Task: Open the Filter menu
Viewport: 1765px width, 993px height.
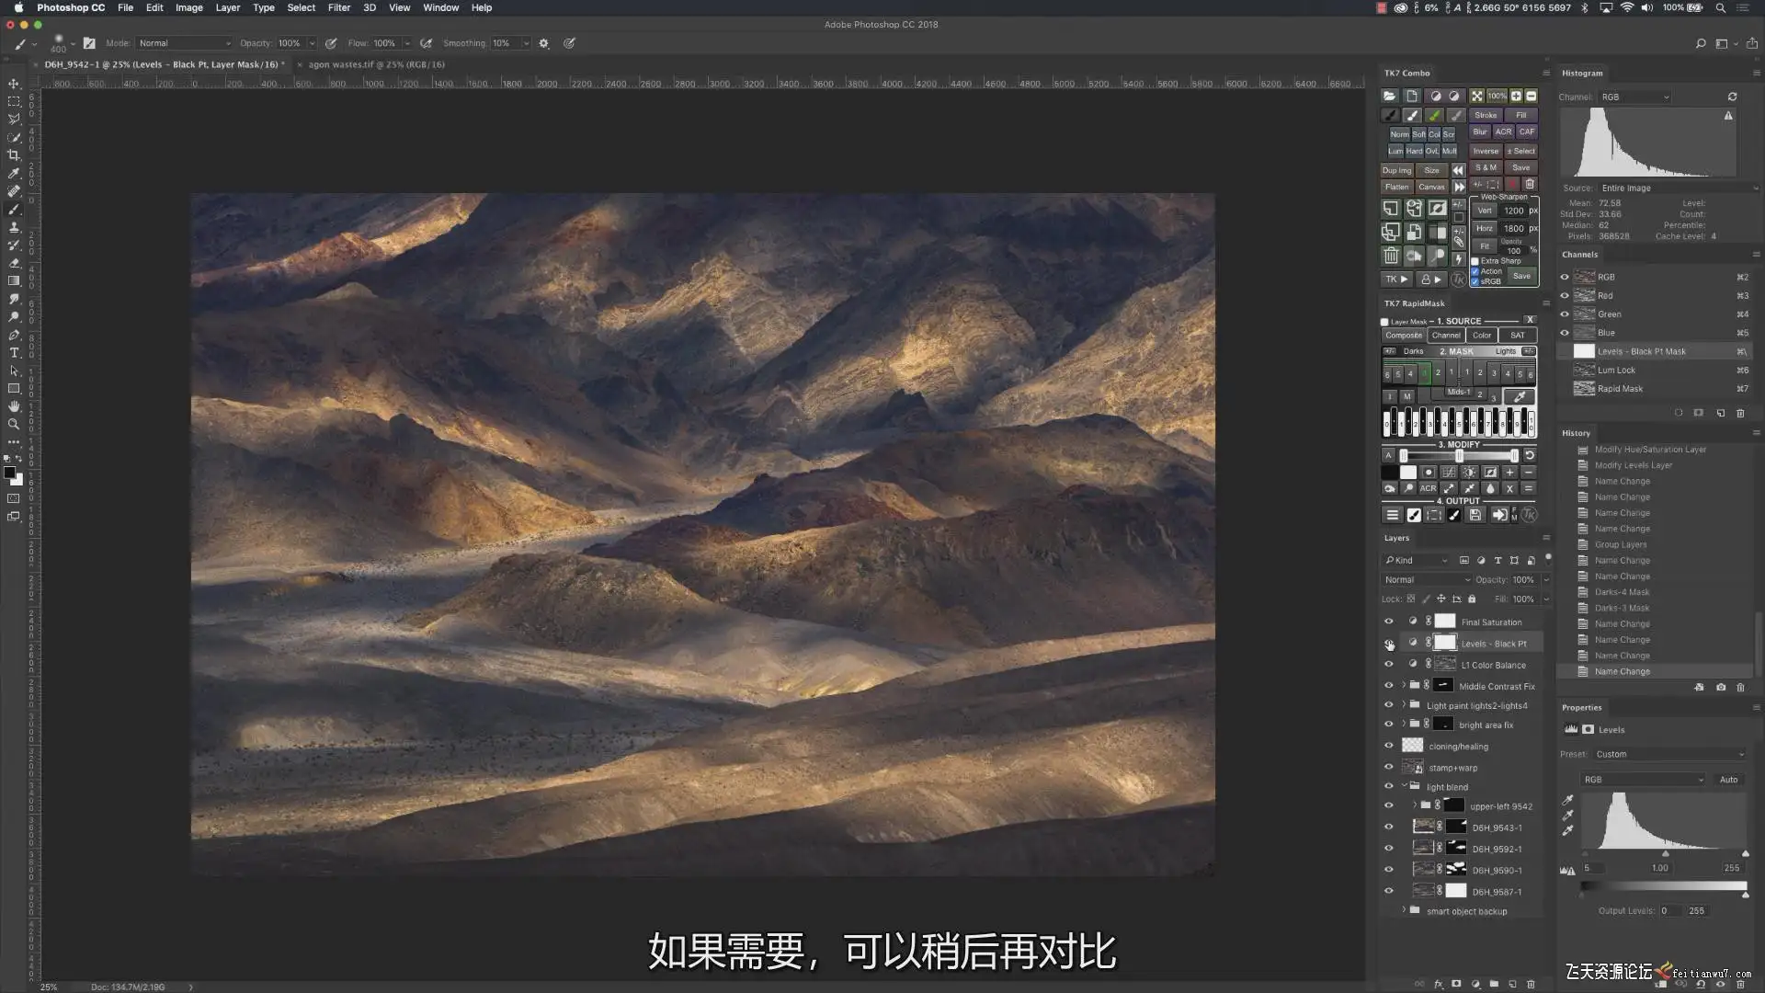Action: tap(339, 7)
